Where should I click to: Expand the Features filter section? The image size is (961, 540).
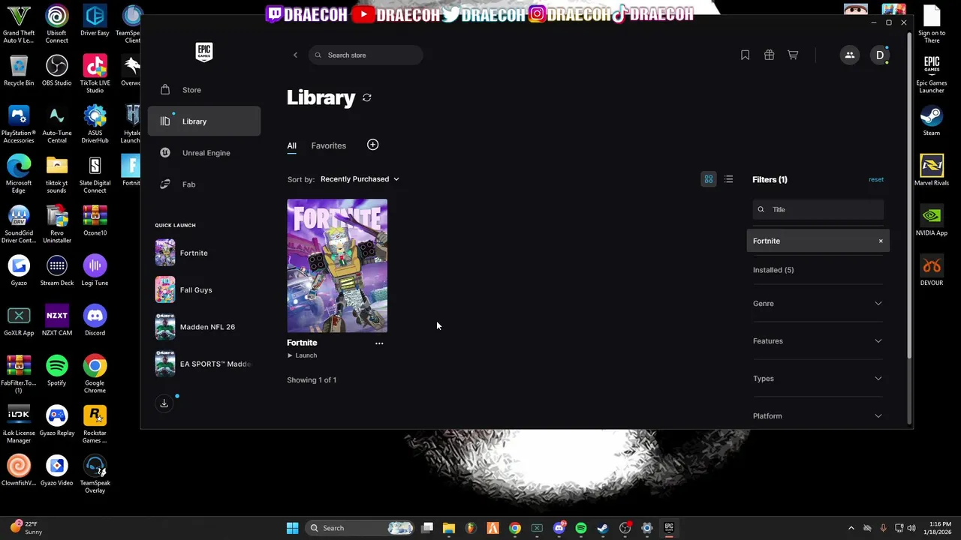(818, 341)
